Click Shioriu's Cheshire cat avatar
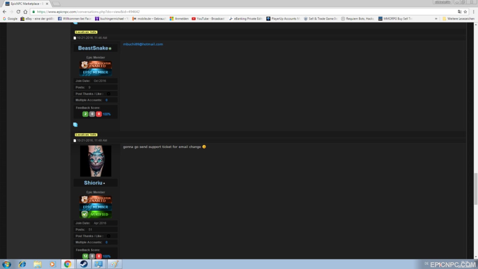478x269 pixels. [96, 161]
